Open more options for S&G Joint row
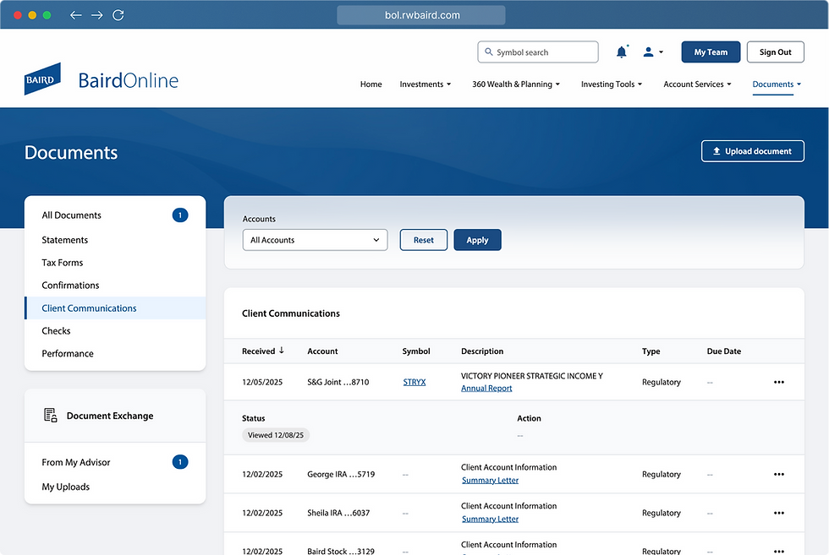The height and width of the screenshot is (555, 829). [779, 382]
